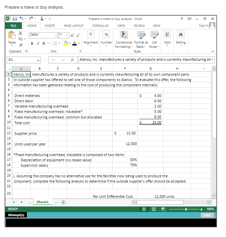The height and width of the screenshot is (237, 226).
Task: Click the Paste clipboard icon
Action: click(x=12, y=35)
